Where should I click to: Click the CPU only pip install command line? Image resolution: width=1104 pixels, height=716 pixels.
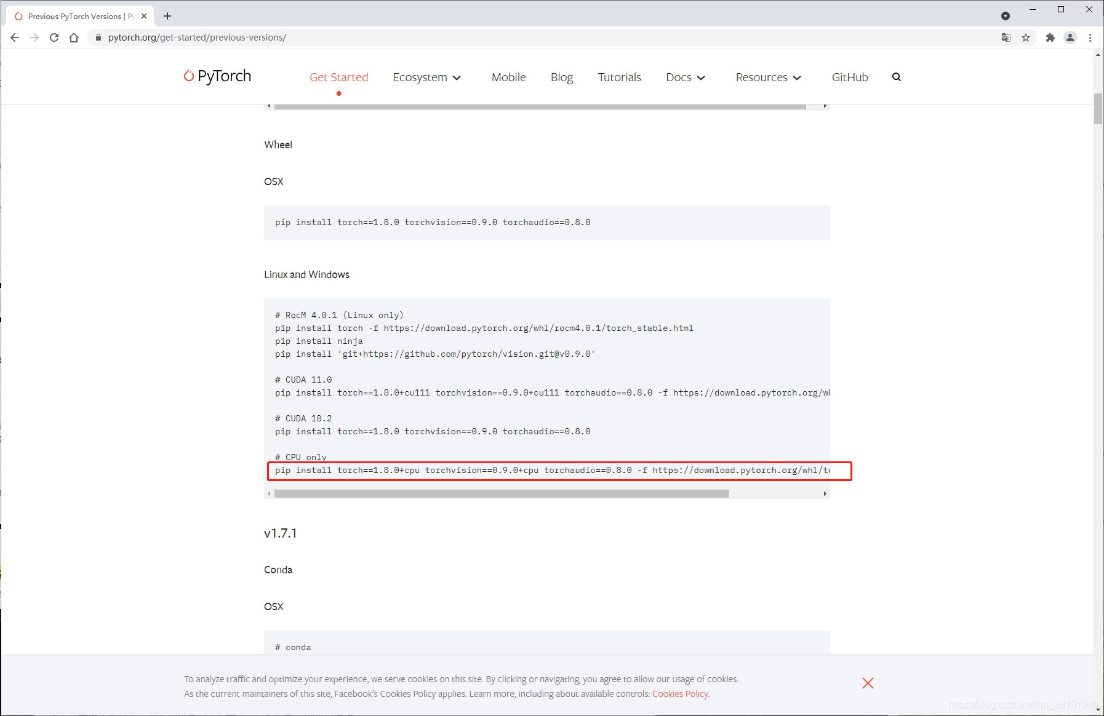(552, 470)
